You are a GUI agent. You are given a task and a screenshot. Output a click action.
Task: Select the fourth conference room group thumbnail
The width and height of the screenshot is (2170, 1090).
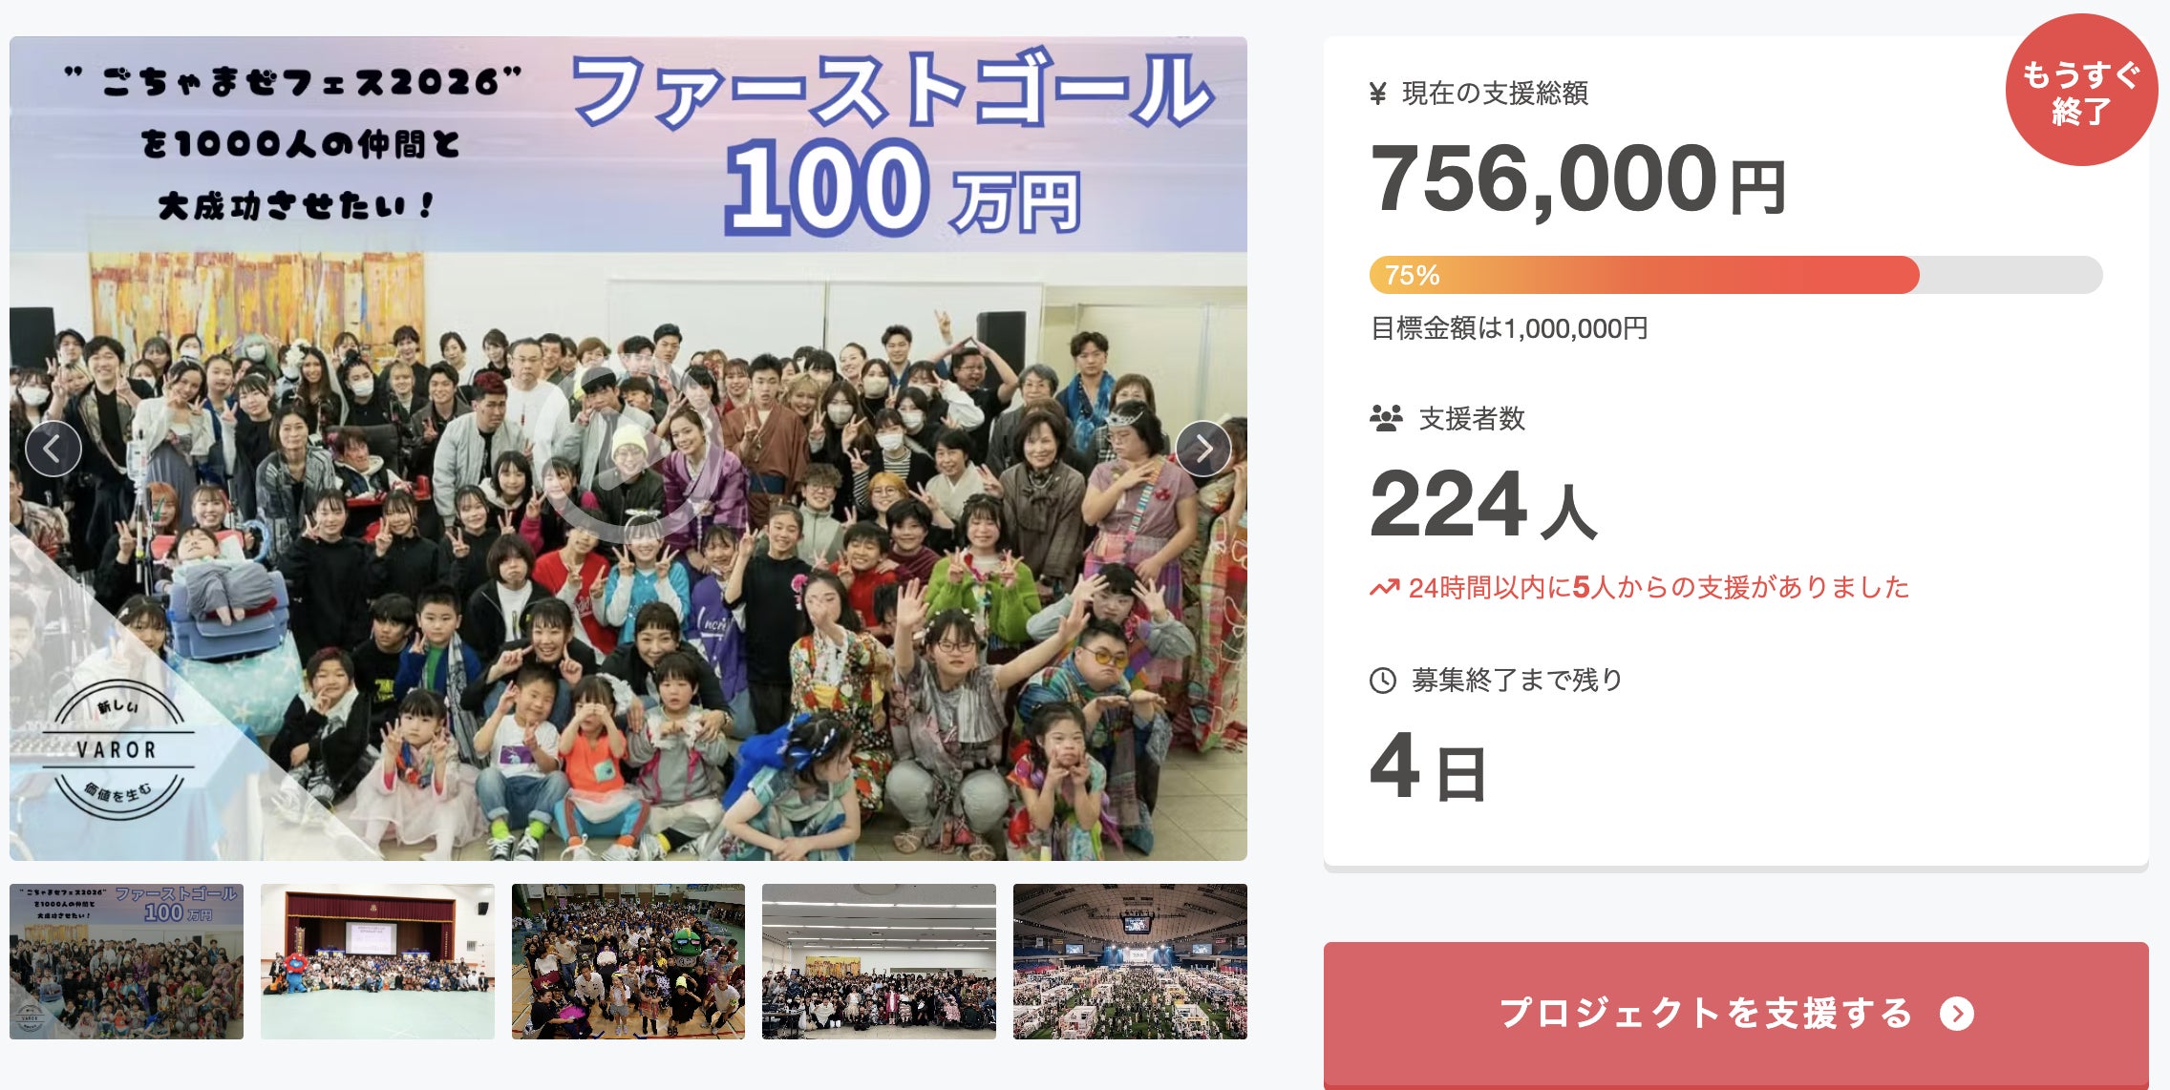click(879, 961)
